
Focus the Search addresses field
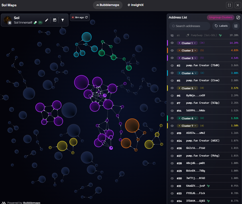point(190,26)
